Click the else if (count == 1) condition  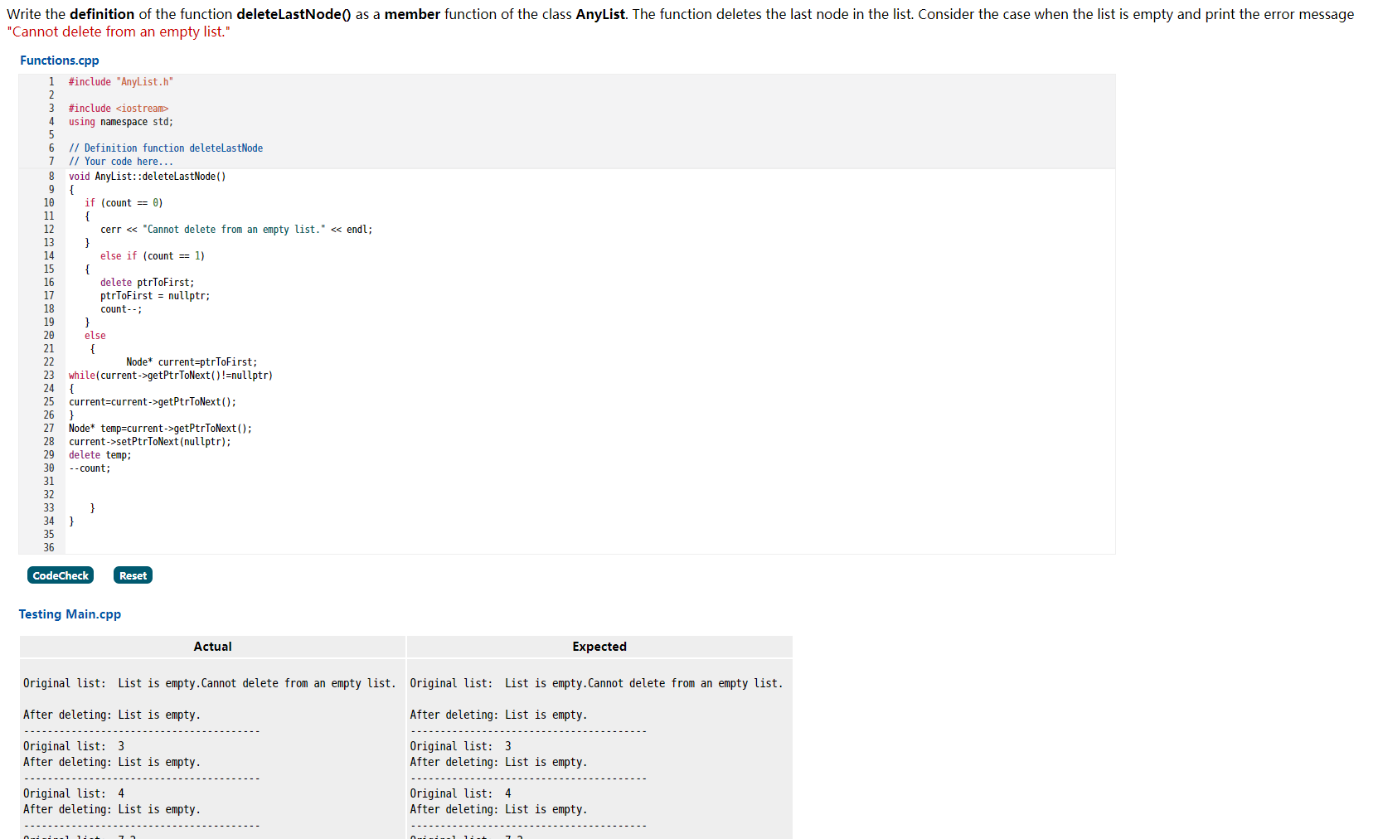[x=153, y=255]
